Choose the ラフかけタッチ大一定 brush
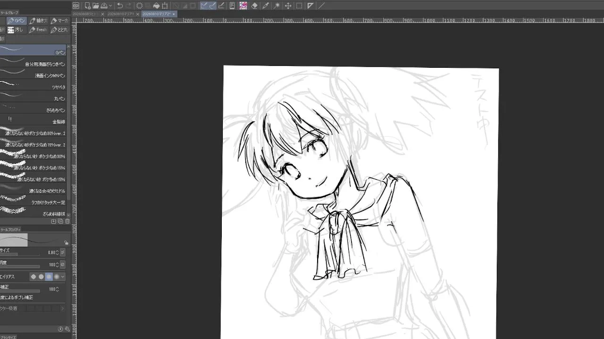Screen dimensions: 604x339 click(x=33, y=200)
